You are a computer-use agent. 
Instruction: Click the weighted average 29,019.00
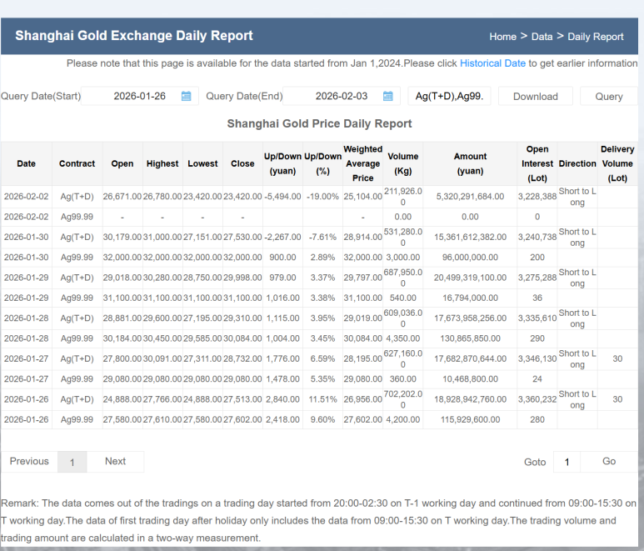(362, 318)
